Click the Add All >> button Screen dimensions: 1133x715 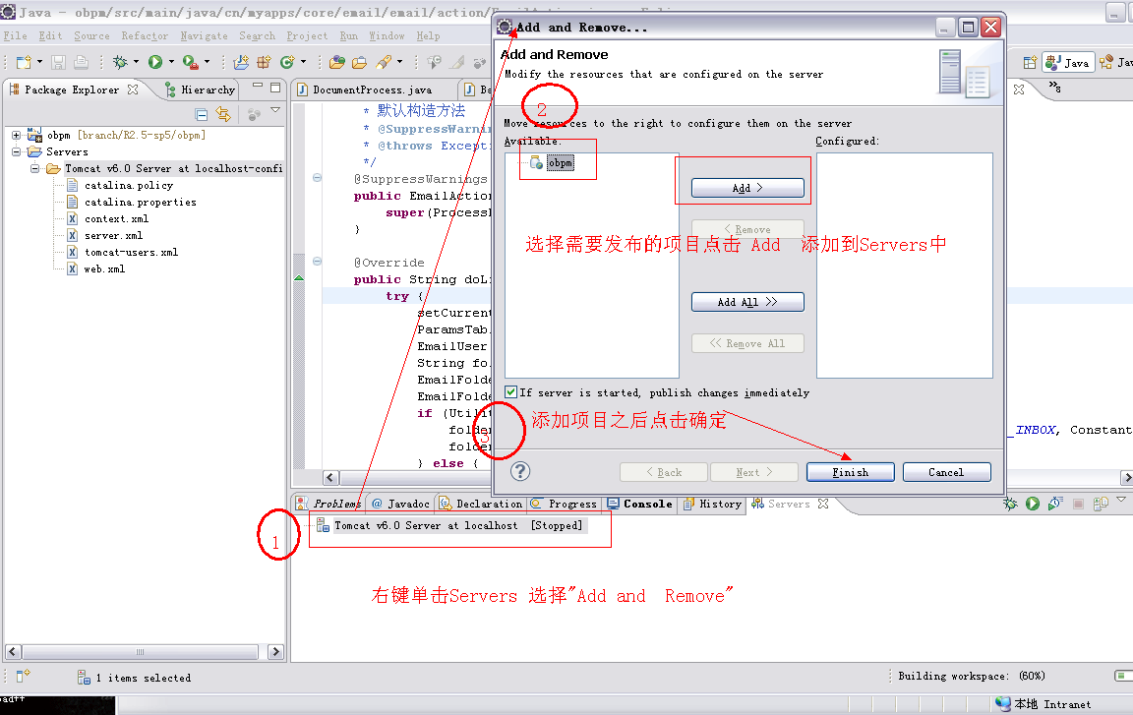tap(747, 302)
